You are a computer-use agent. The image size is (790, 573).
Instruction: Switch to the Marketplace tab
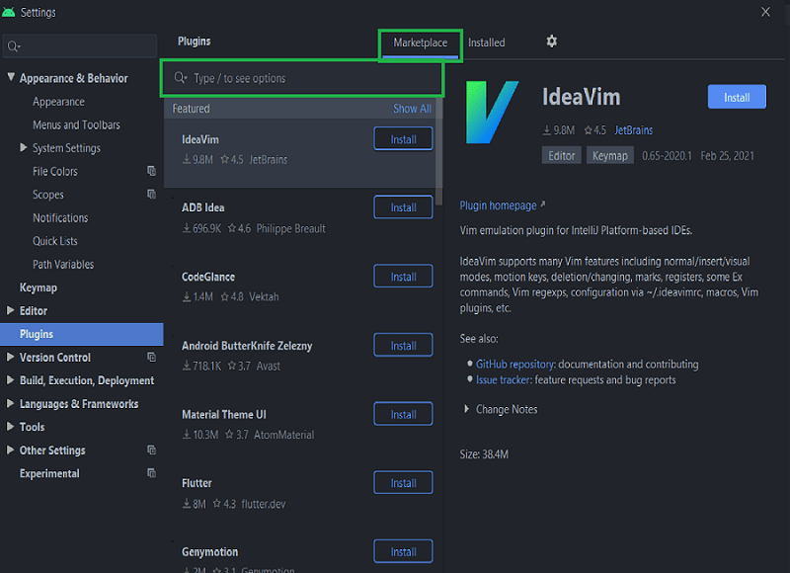click(421, 42)
